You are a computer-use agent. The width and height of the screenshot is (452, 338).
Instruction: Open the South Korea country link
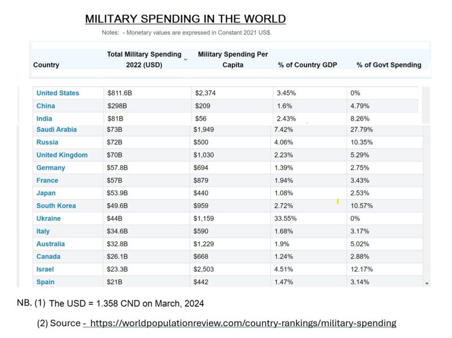(x=56, y=206)
